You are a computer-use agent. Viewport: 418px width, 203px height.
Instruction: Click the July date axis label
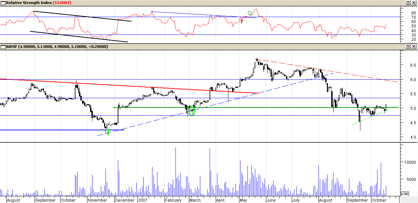pyautogui.click(x=295, y=200)
